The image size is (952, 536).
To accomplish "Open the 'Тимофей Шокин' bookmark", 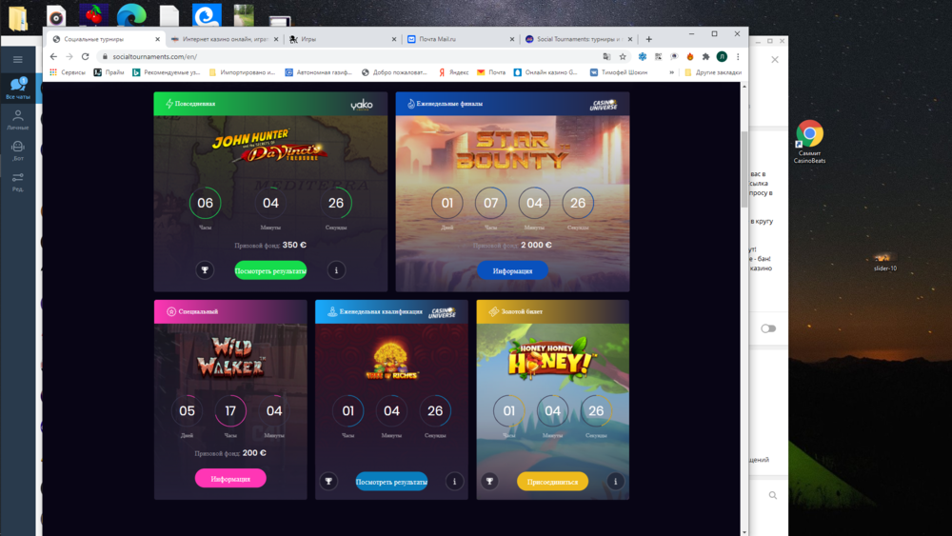I will pyautogui.click(x=619, y=72).
